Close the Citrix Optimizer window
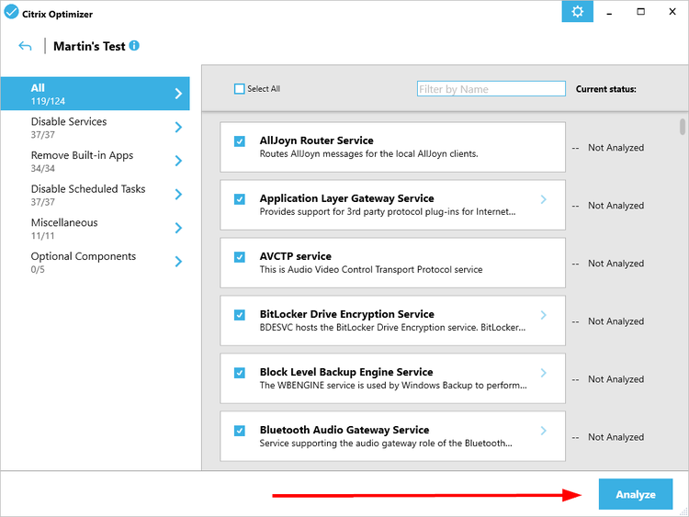The width and height of the screenshot is (689, 517). [x=672, y=12]
